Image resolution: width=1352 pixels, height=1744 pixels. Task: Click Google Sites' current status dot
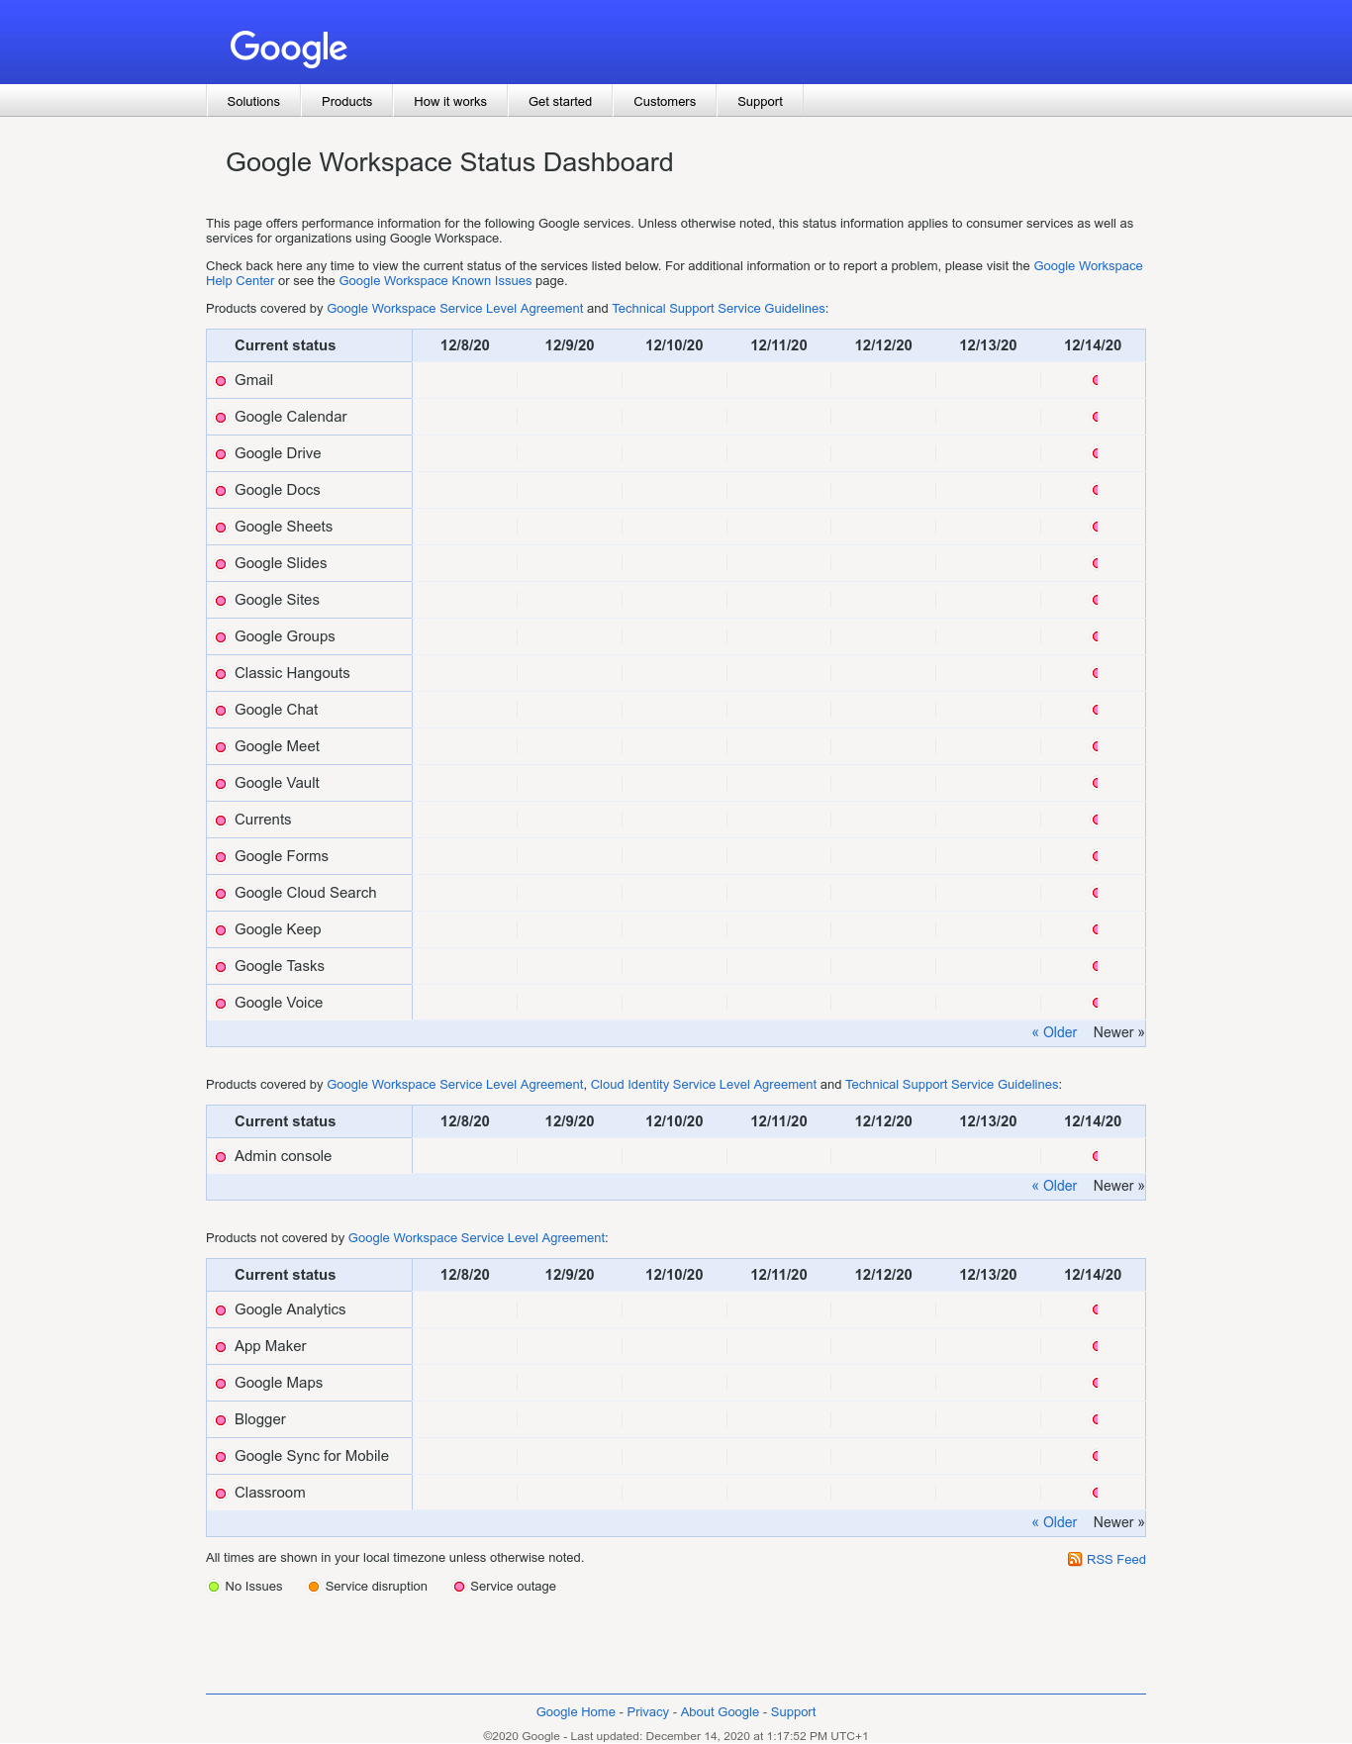pyautogui.click(x=221, y=601)
